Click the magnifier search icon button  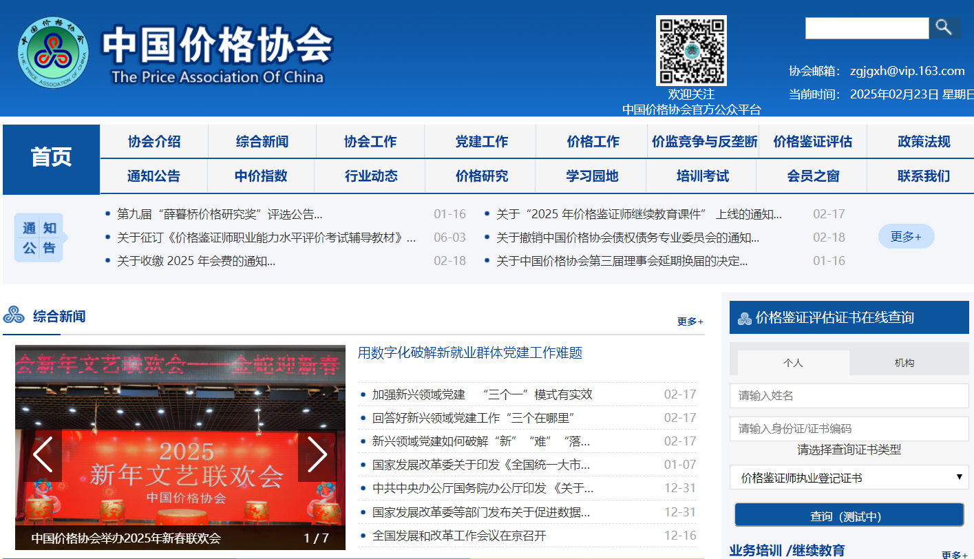pos(944,28)
